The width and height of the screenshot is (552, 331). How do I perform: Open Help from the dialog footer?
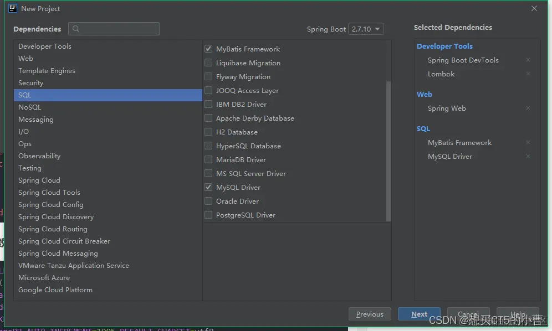[518, 314]
